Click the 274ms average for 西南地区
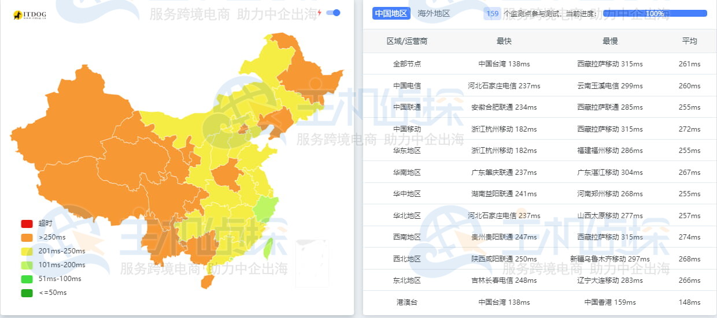 [x=689, y=237]
